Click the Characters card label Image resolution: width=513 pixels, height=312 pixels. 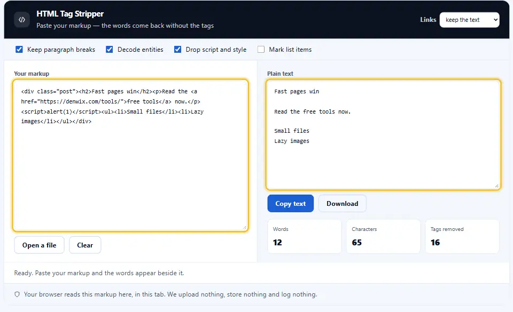click(364, 229)
